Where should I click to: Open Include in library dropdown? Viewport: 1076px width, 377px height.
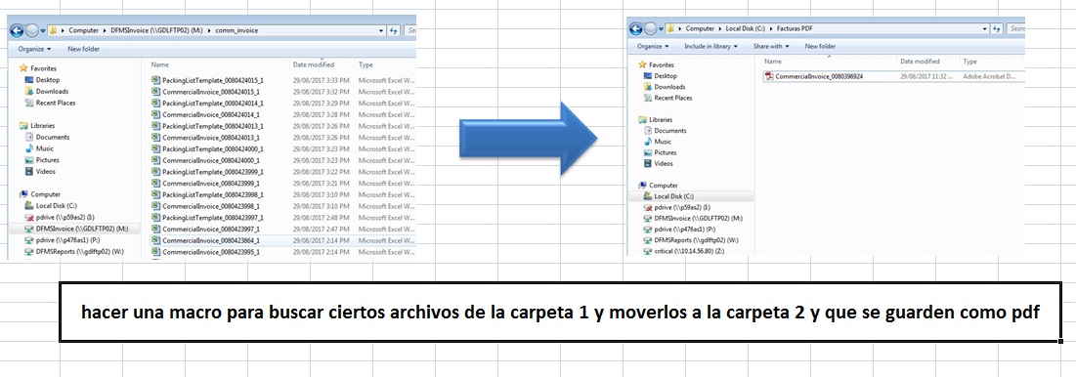pos(710,47)
